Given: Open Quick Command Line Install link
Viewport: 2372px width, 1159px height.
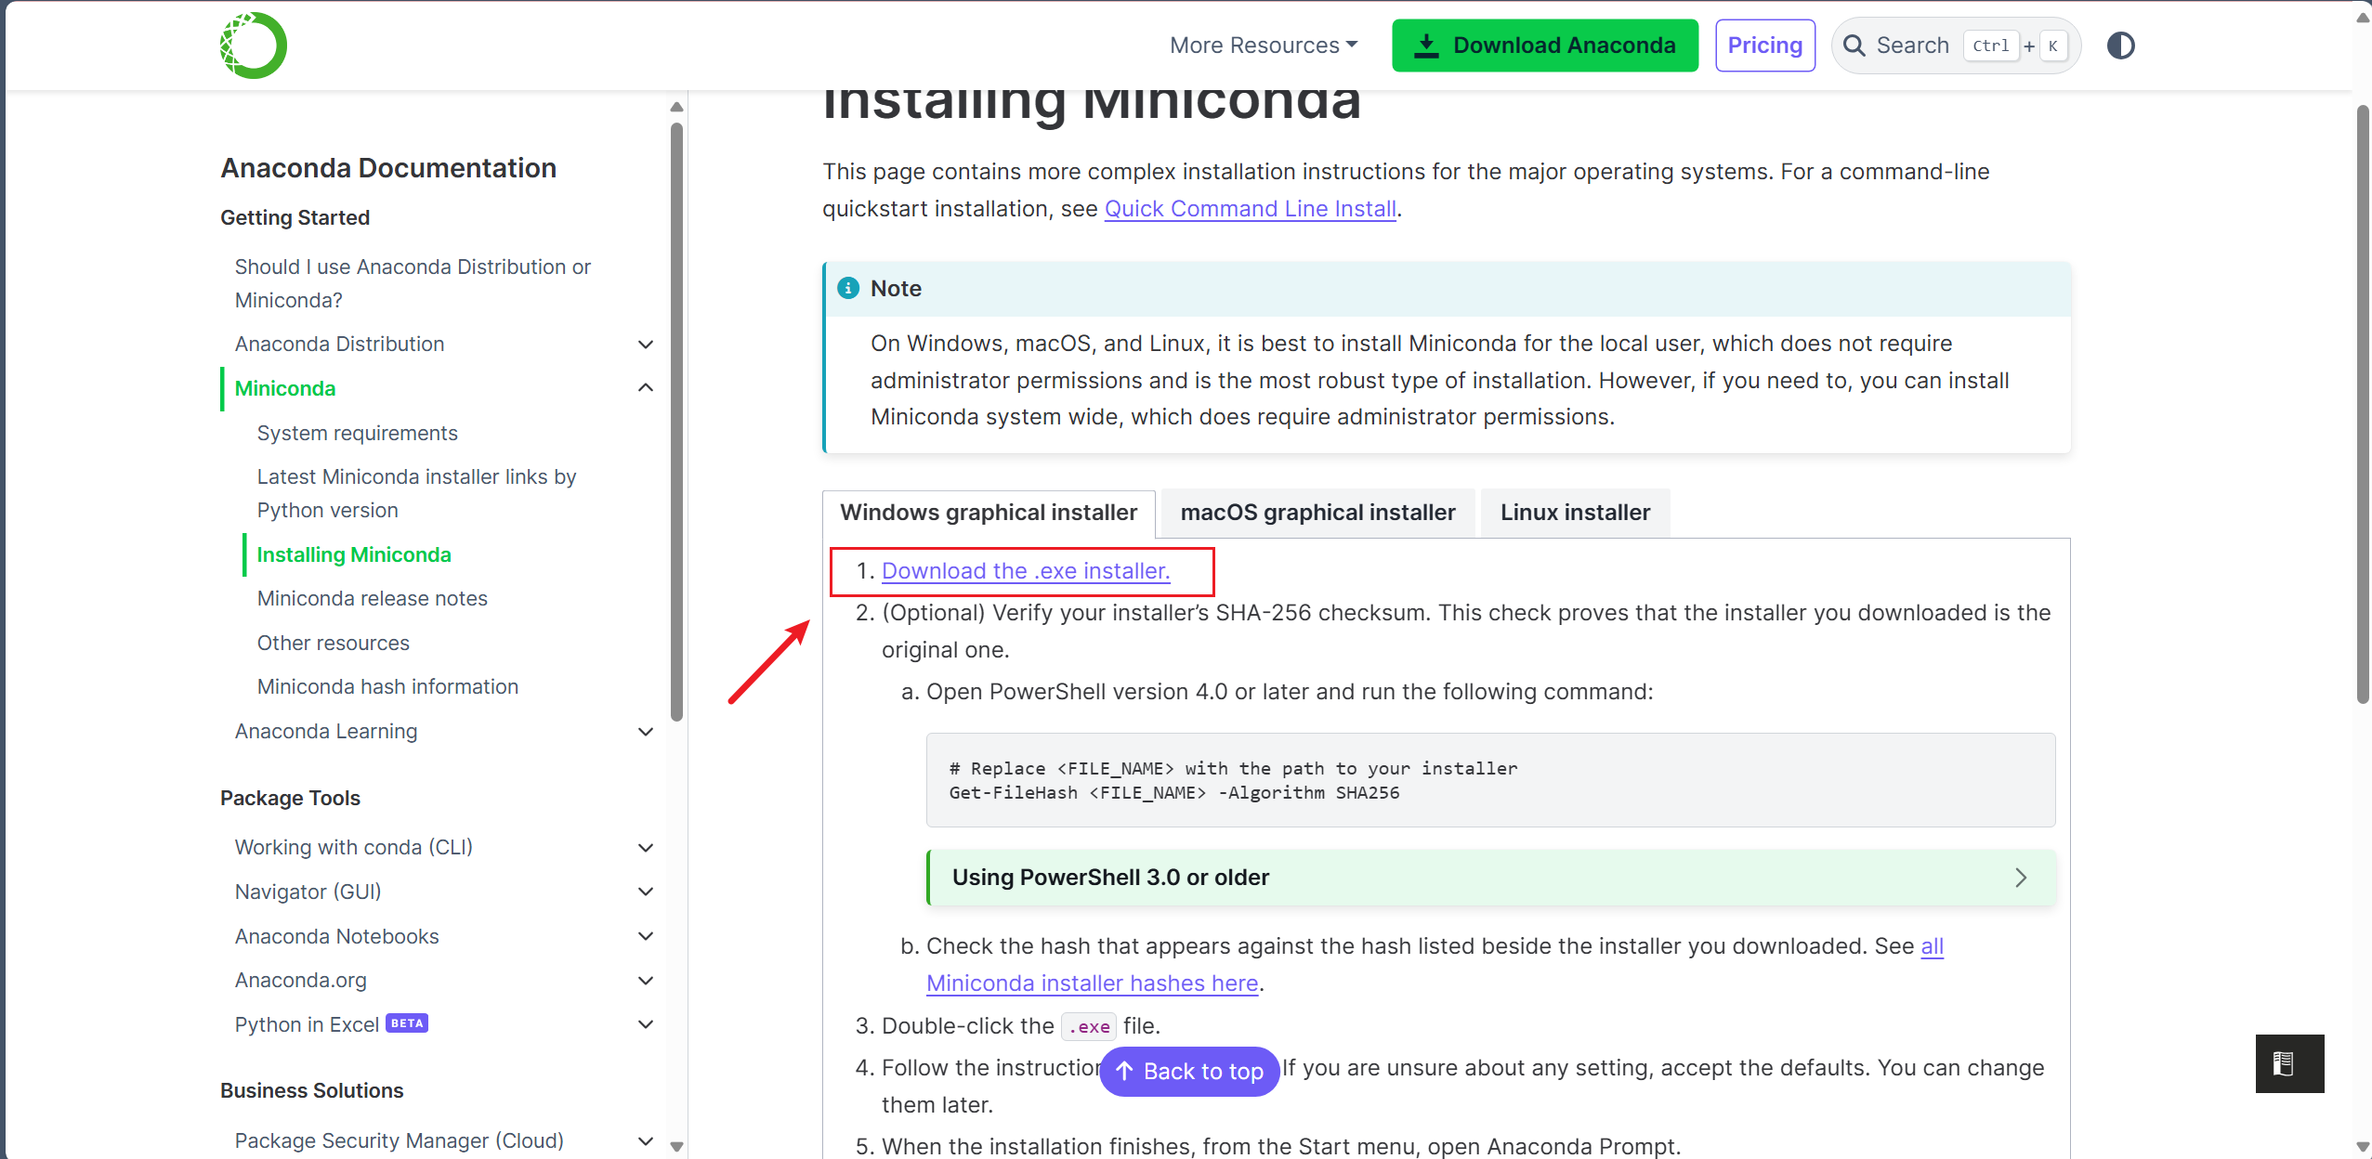Looking at the screenshot, I should [x=1250, y=209].
